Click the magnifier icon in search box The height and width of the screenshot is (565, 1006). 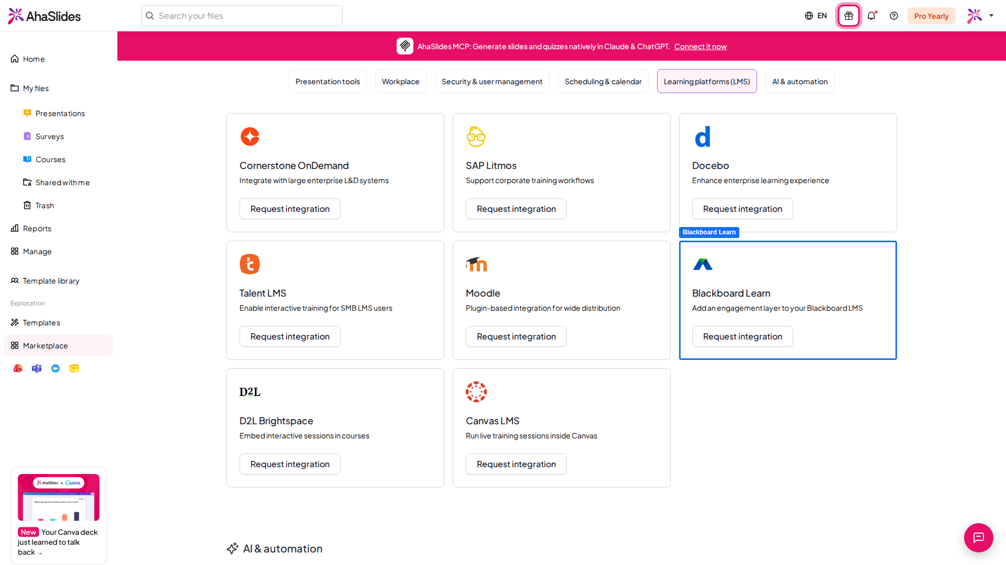[150, 16]
